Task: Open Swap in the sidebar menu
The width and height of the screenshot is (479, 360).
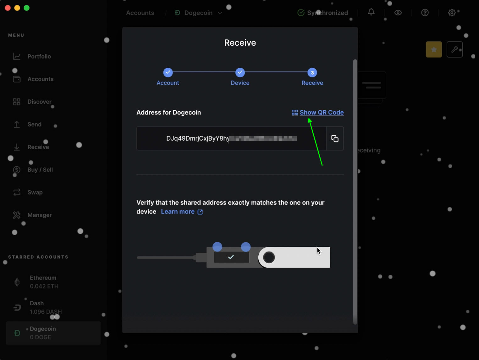Action: [35, 193]
